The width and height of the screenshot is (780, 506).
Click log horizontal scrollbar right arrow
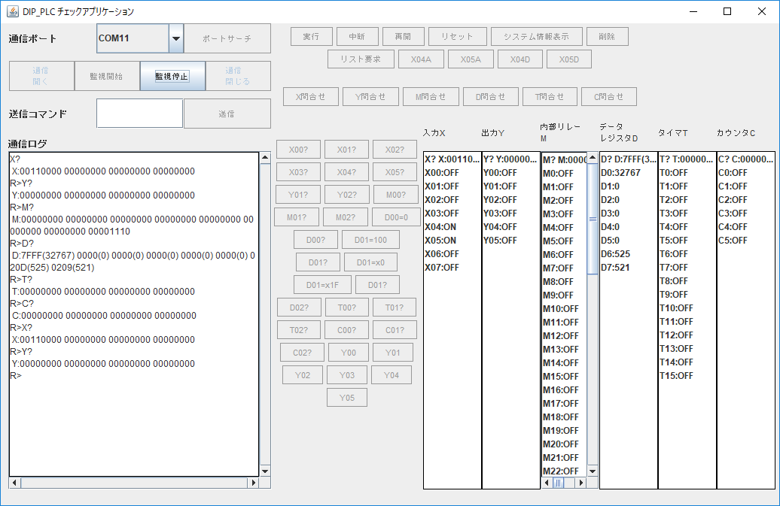pyautogui.click(x=253, y=483)
